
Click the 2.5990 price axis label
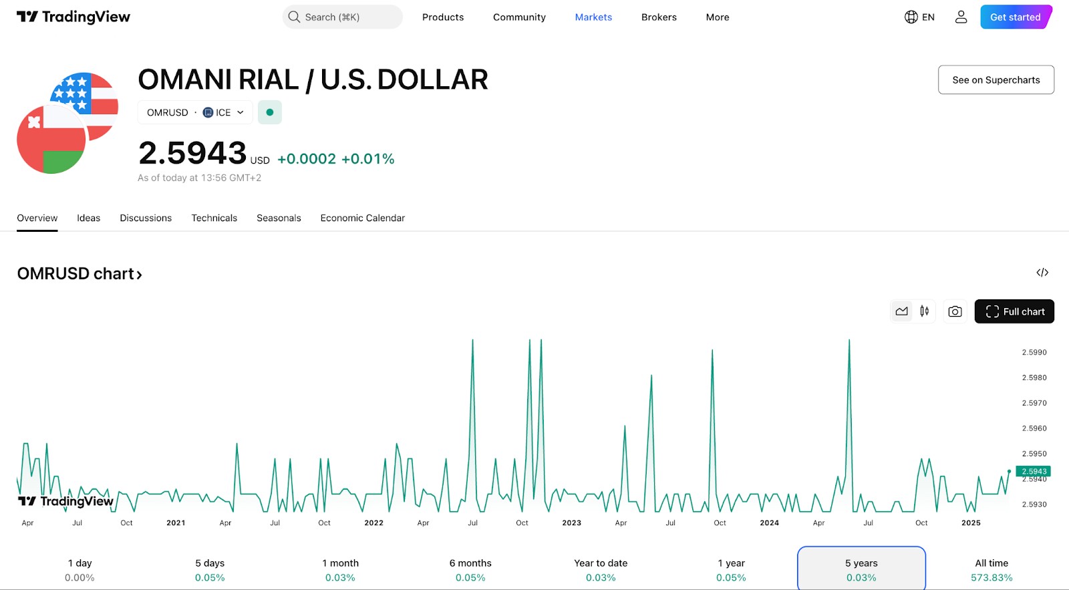pos(1034,352)
